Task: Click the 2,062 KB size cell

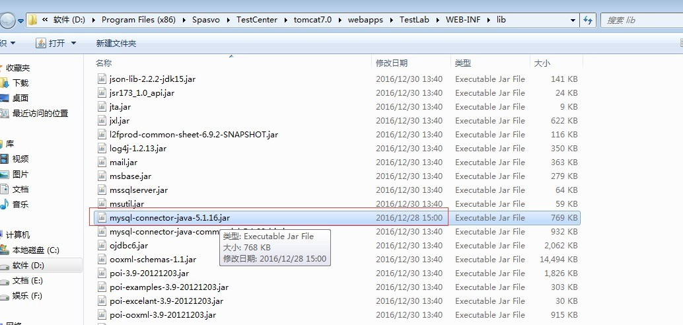Action: click(x=561, y=246)
